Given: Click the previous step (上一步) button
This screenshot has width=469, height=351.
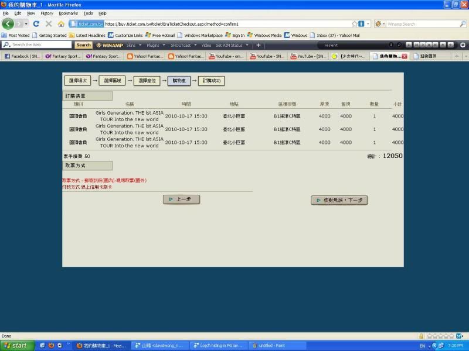Looking at the screenshot, I should click(x=181, y=199).
